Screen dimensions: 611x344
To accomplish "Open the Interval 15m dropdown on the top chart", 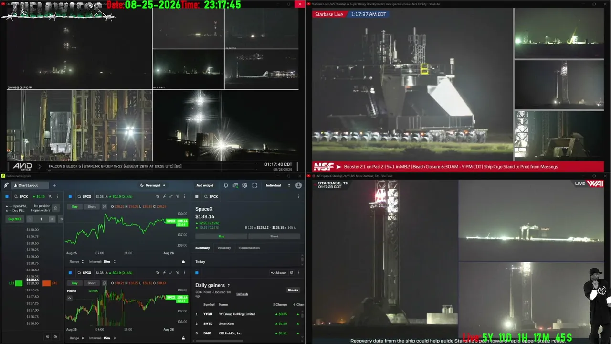I will [103, 262].
